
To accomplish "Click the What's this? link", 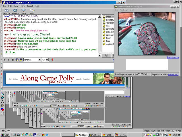I will (173, 74).
